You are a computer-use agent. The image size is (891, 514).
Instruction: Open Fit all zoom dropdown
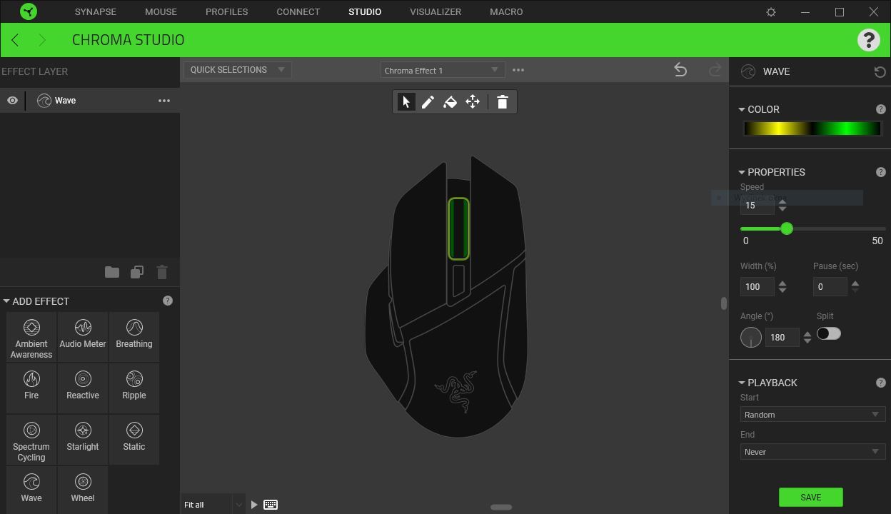[213, 505]
